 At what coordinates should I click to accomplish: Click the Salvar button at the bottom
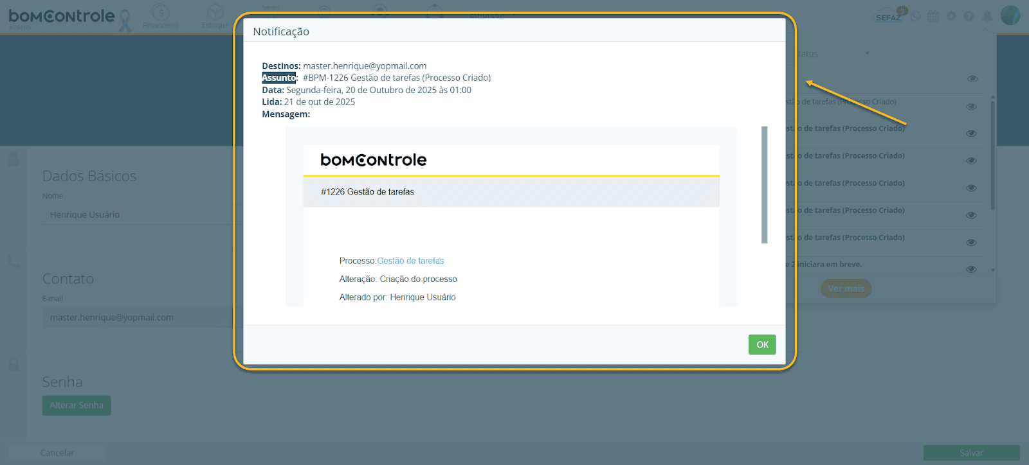[x=971, y=453]
